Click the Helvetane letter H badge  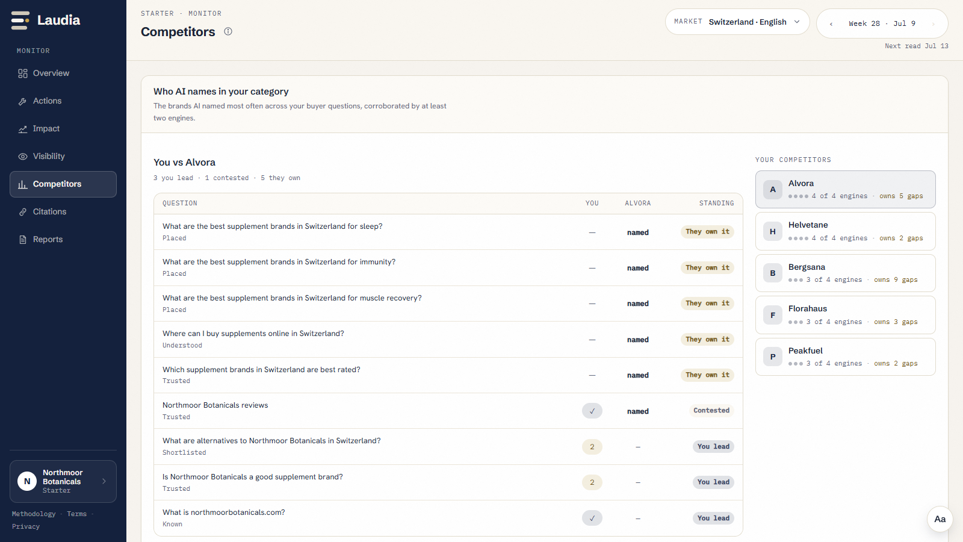(773, 231)
